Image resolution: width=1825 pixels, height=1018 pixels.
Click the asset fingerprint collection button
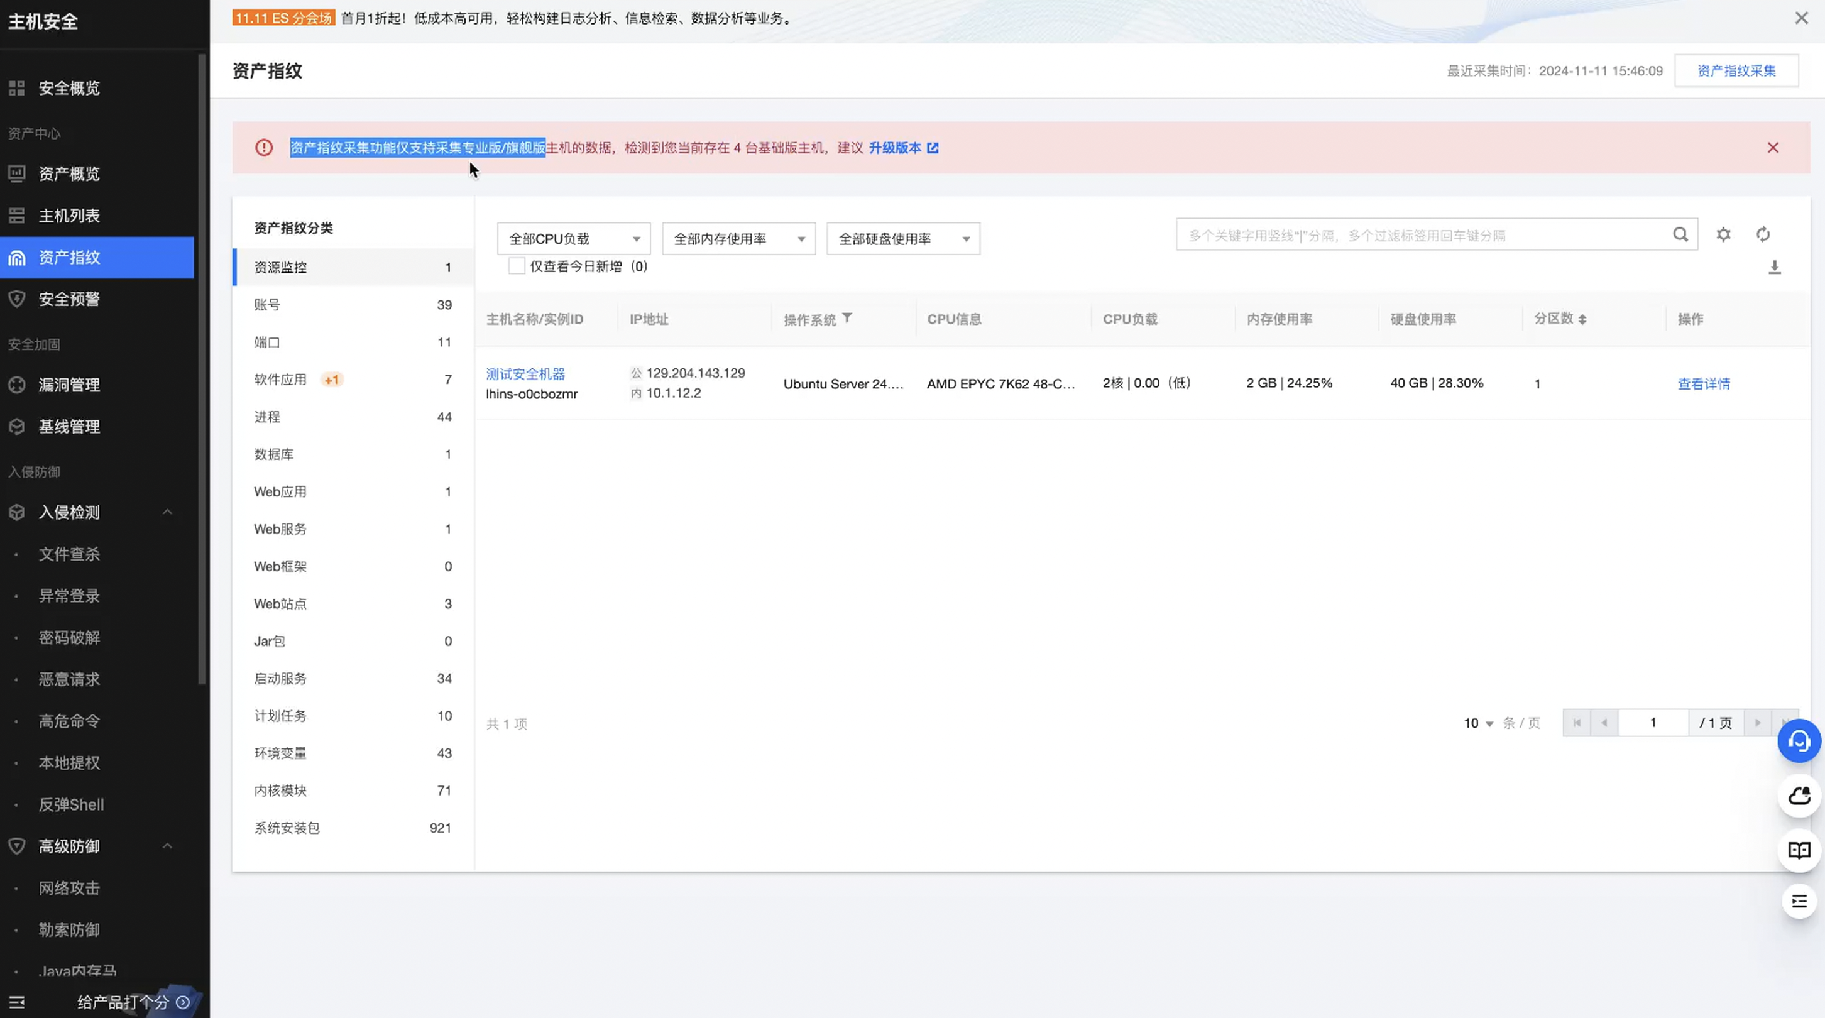[x=1736, y=71]
